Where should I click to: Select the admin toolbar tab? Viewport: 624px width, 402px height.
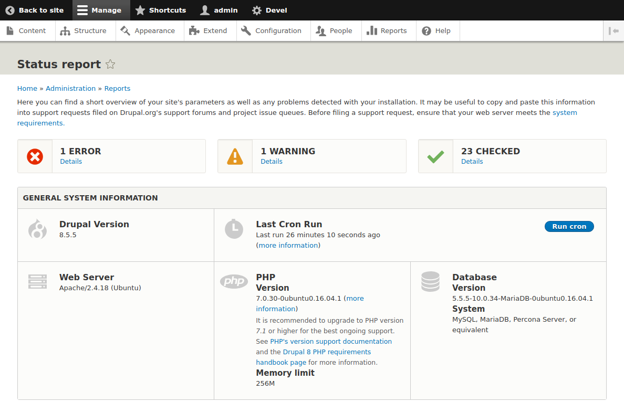[x=219, y=10]
